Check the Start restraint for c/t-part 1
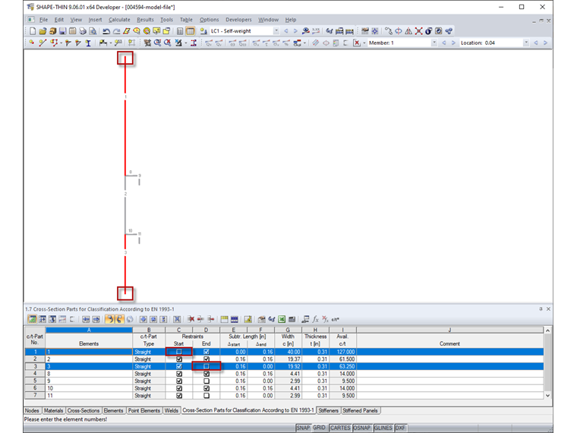This screenshot has width=577, height=433. click(179, 352)
